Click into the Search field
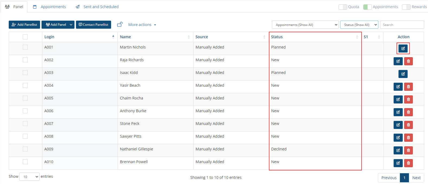The width and height of the screenshot is (428, 184). [x=402, y=25]
